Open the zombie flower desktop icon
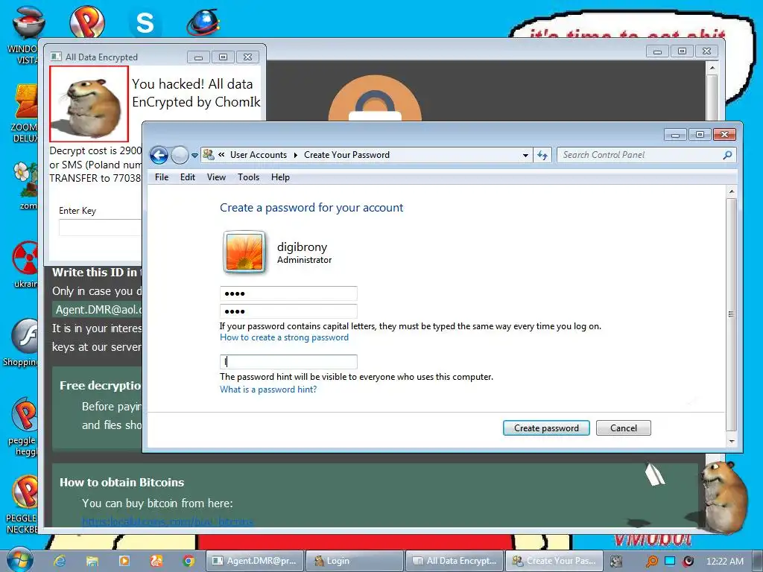Viewport: 763px width, 572px height. 26,185
